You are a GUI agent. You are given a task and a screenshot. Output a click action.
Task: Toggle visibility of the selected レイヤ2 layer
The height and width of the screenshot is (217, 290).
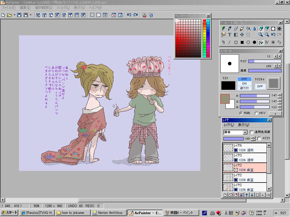coord(236,170)
